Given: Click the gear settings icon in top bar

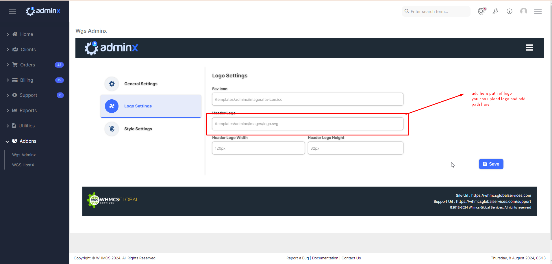Looking at the screenshot, I should [x=481, y=11].
